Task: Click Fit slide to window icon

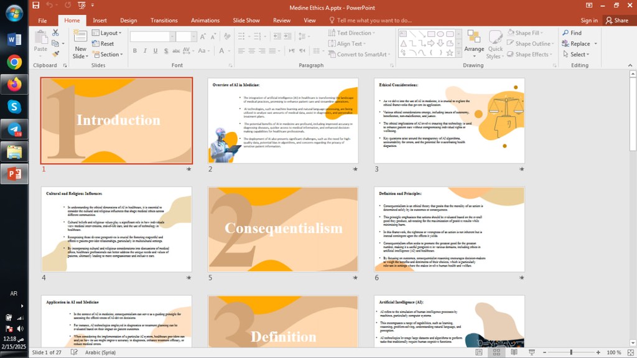Action: (631, 352)
